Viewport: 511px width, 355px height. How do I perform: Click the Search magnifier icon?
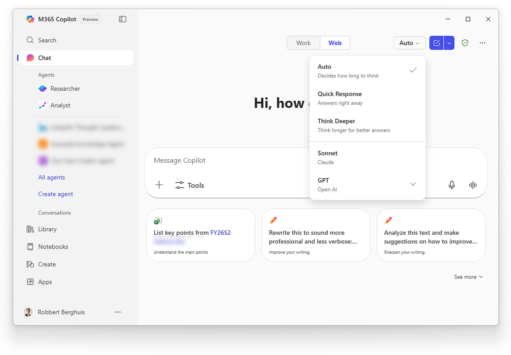[30, 40]
